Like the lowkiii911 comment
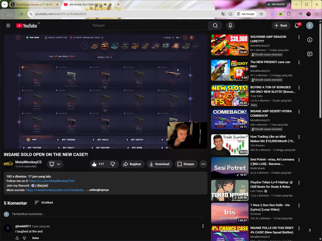Image resolution: width=322 pixels, height=241 pixels. pyautogui.click(x=17, y=238)
